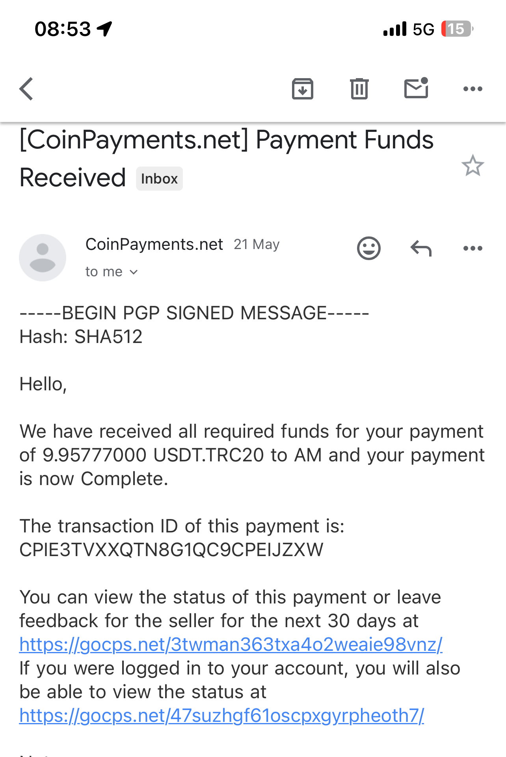Reply using the reply arrow icon

421,248
